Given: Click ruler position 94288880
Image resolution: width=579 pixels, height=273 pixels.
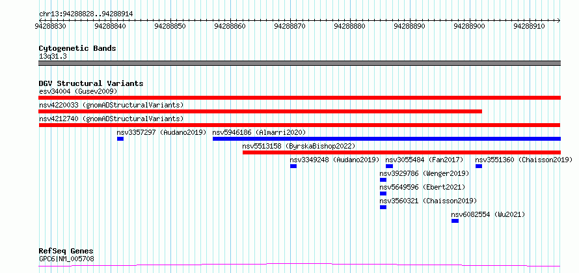Looking at the screenshot, I should (x=349, y=26).
